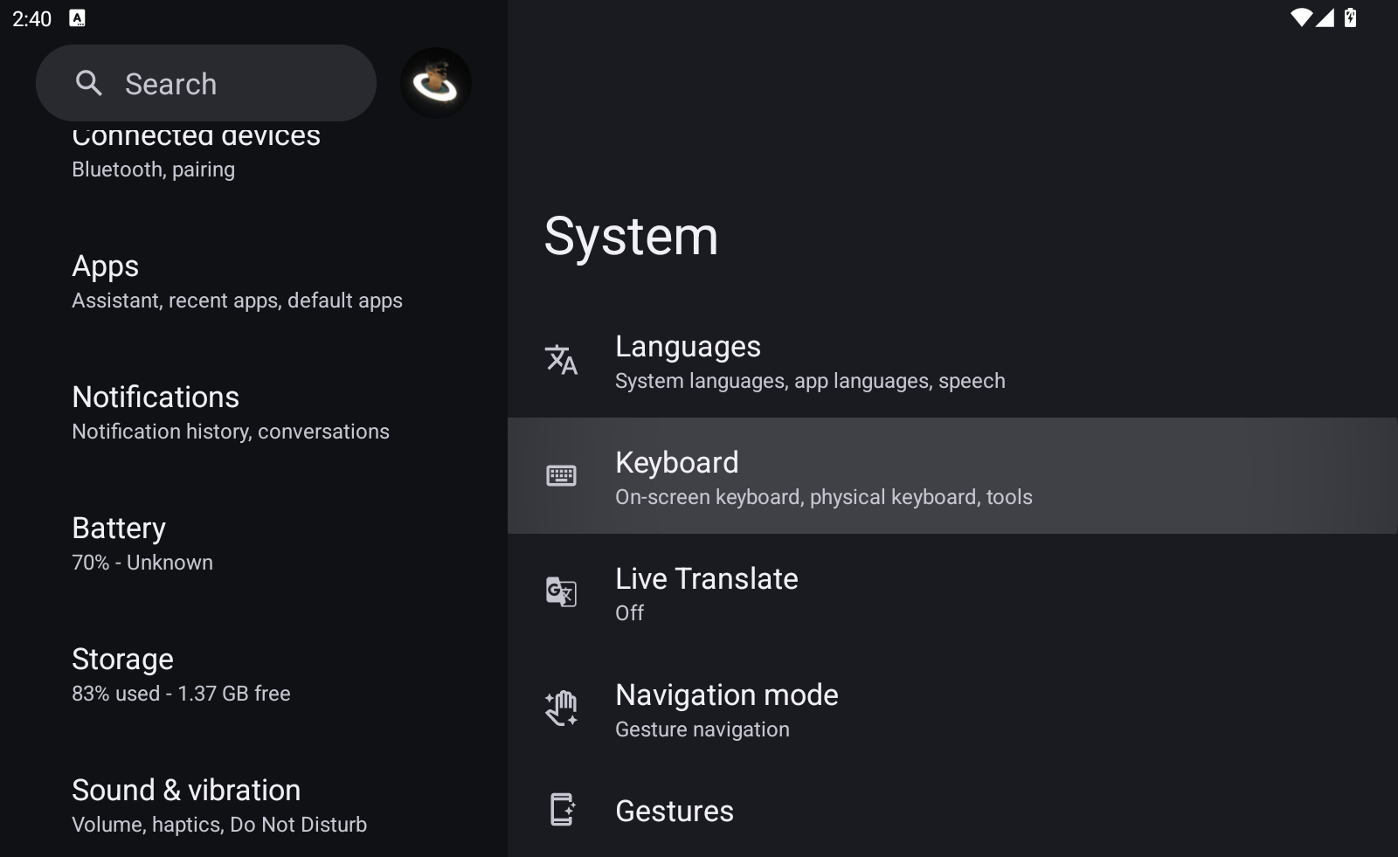
Task: Select the Live Translate option
Action: pos(706,594)
